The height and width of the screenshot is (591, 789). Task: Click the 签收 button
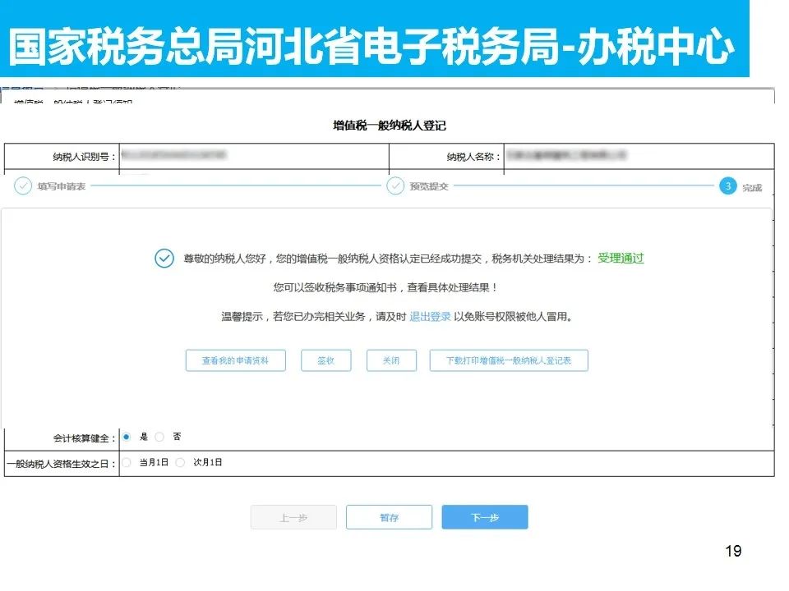[x=326, y=360]
